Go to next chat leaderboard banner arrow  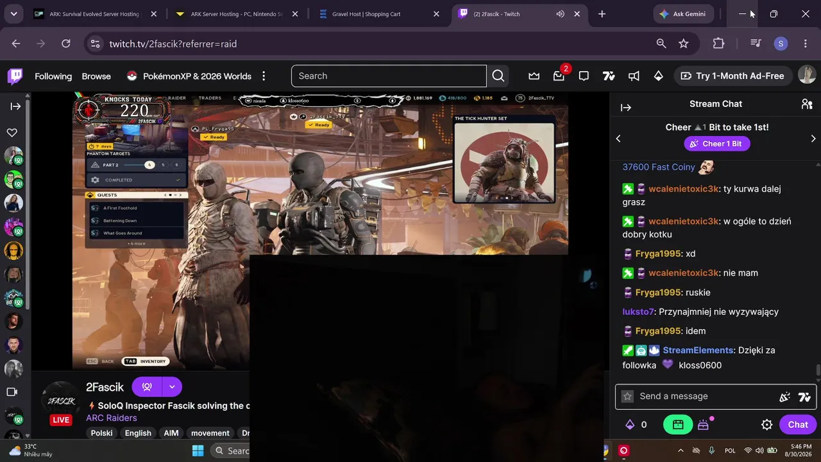813,139
